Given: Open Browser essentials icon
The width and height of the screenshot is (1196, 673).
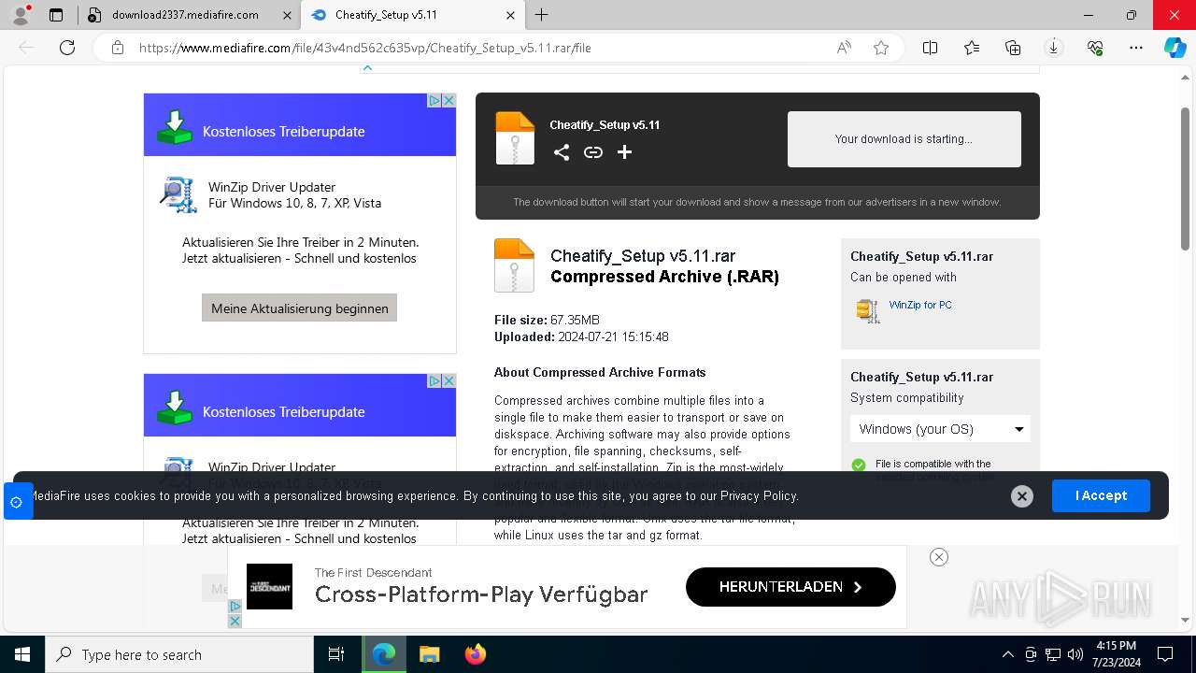Looking at the screenshot, I should tap(1095, 48).
